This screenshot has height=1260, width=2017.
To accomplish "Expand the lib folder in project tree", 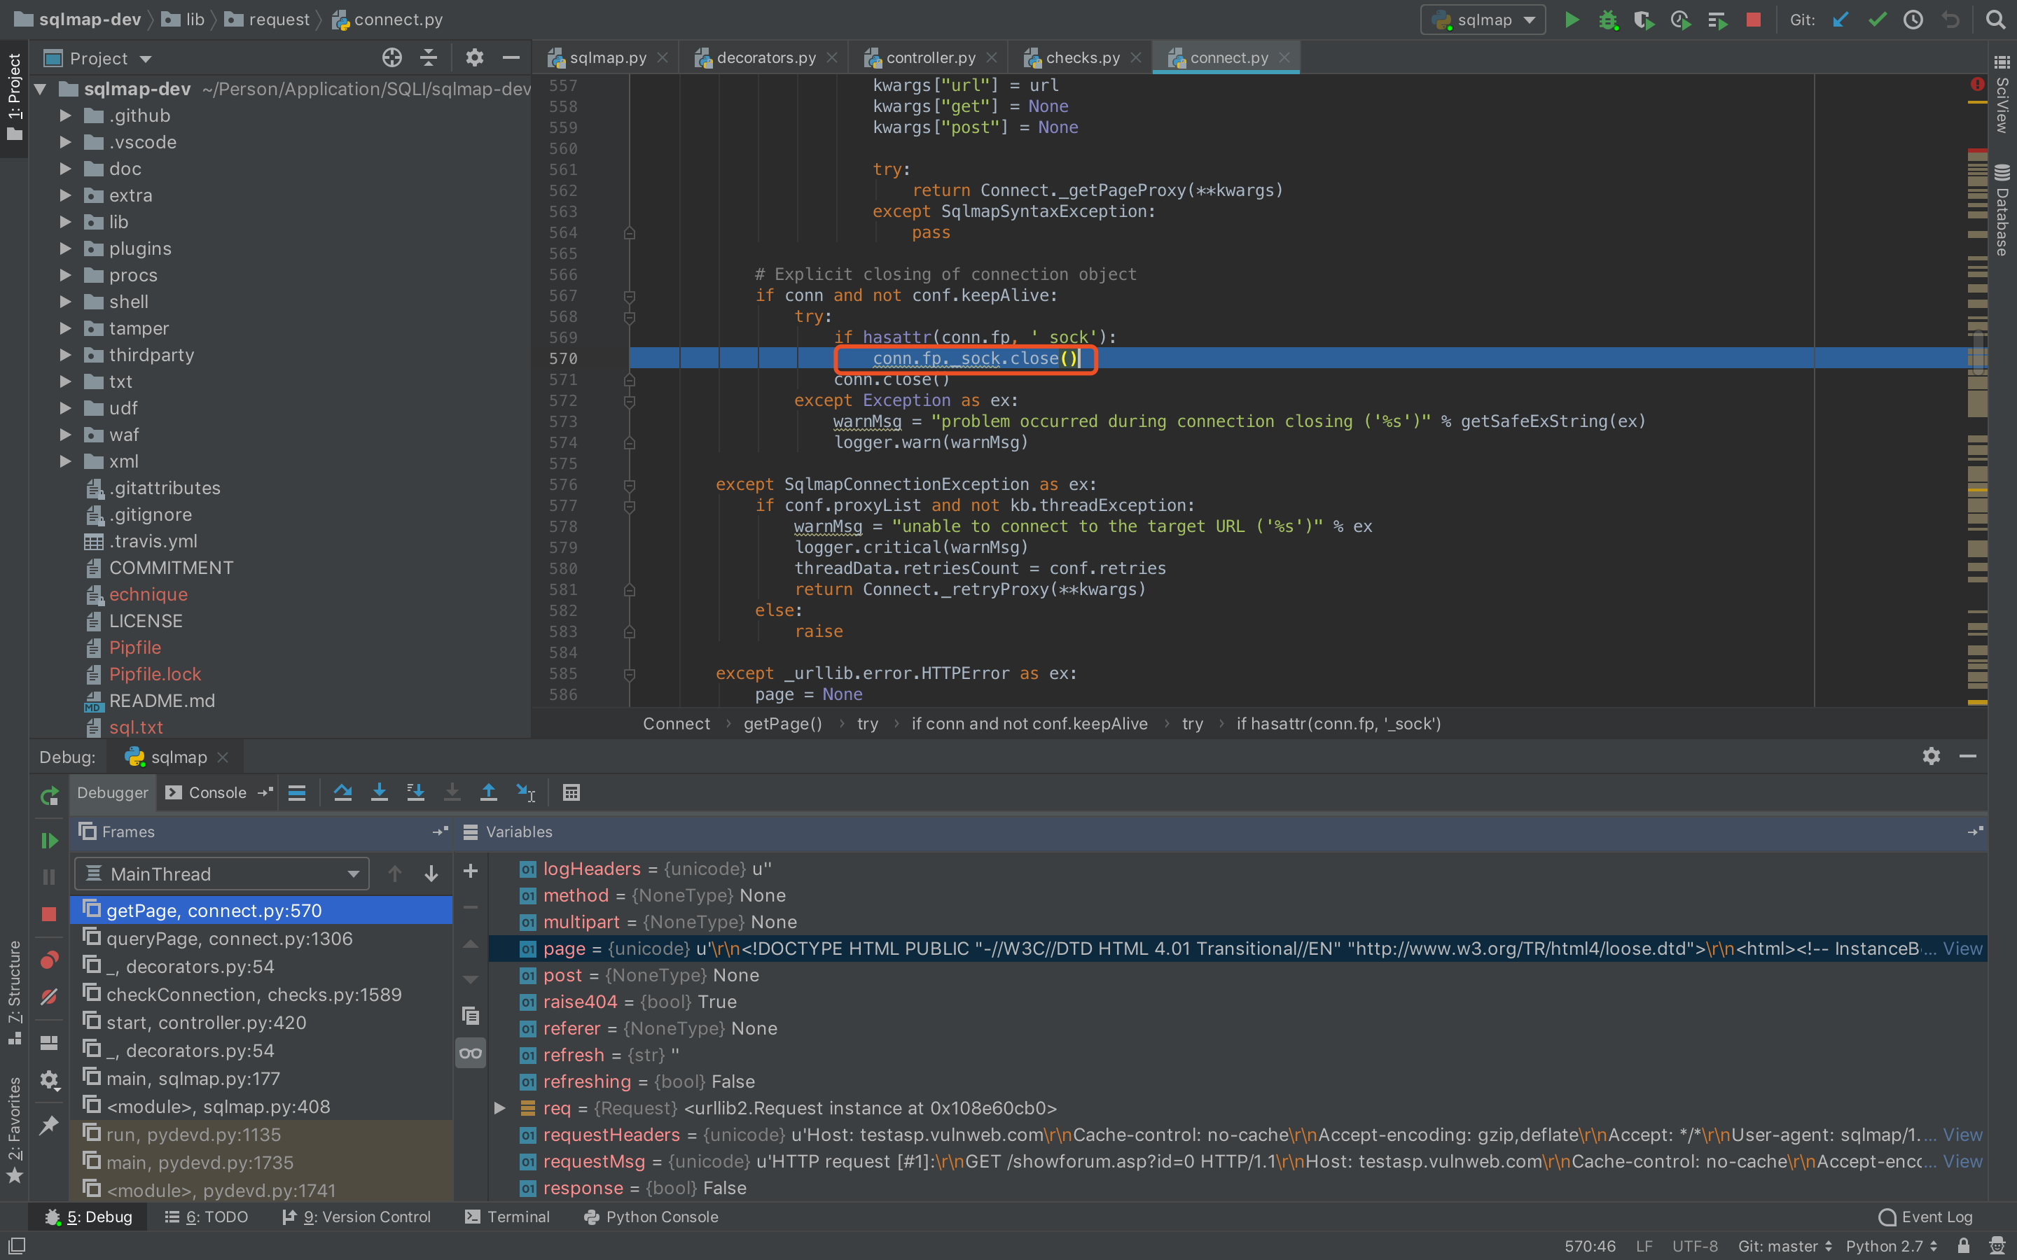I will [65, 222].
